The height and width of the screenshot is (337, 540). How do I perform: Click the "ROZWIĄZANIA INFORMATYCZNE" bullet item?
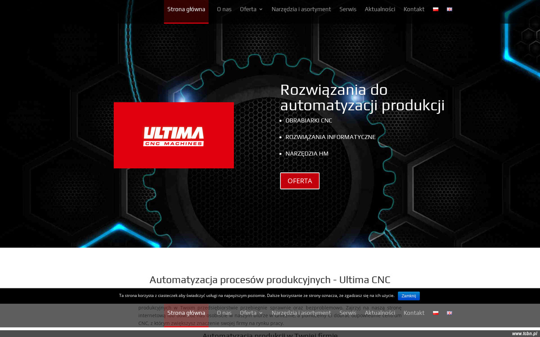tap(330, 137)
